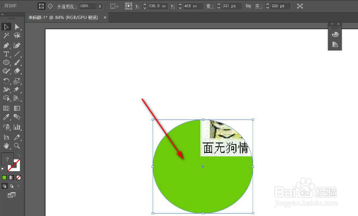
Task: Select the Pen tool
Action: tap(6, 45)
